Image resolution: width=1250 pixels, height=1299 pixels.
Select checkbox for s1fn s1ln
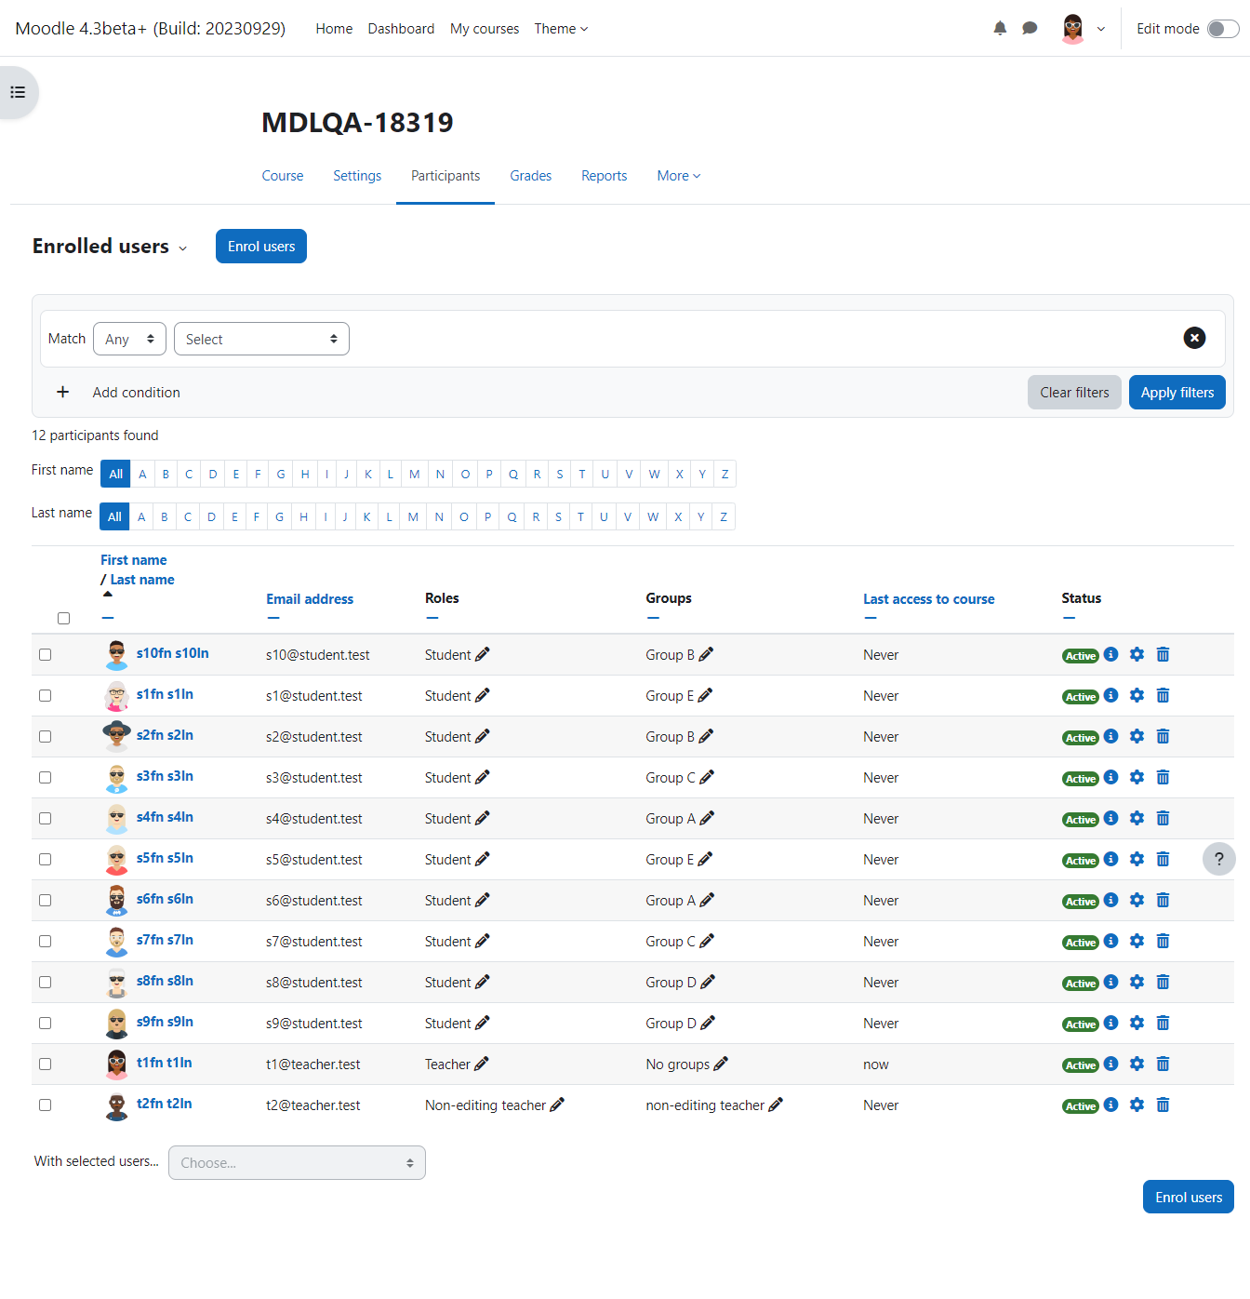(45, 695)
